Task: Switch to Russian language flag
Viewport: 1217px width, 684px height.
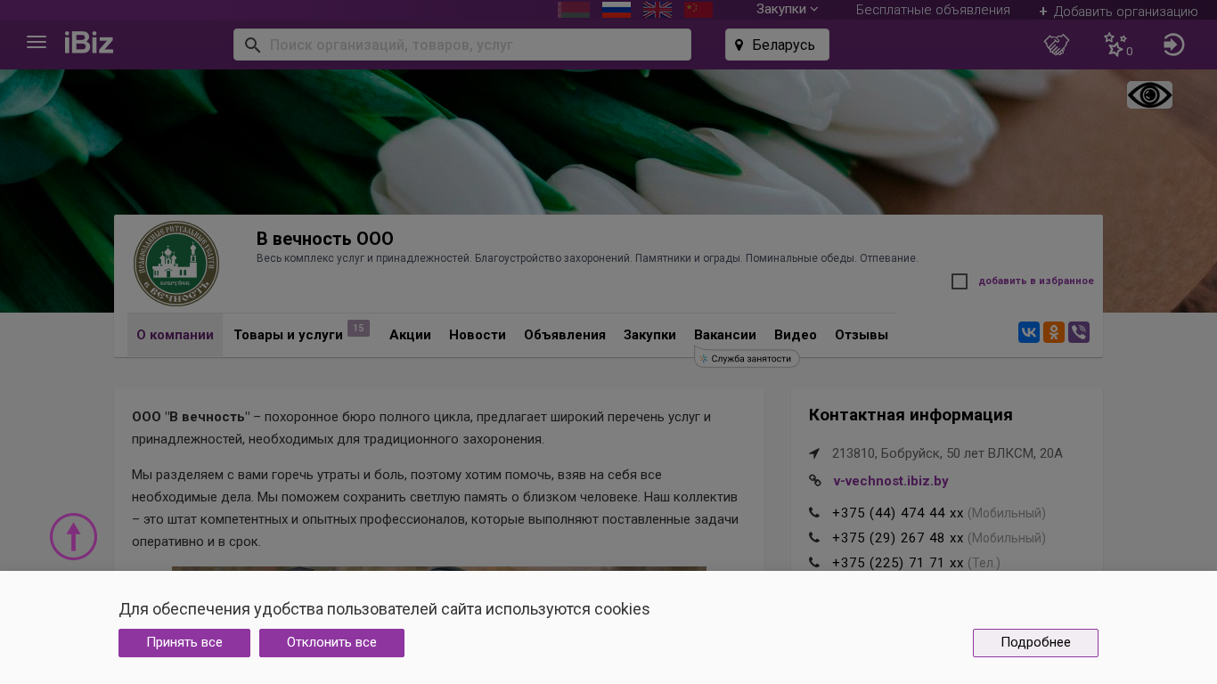Action: click(x=617, y=10)
